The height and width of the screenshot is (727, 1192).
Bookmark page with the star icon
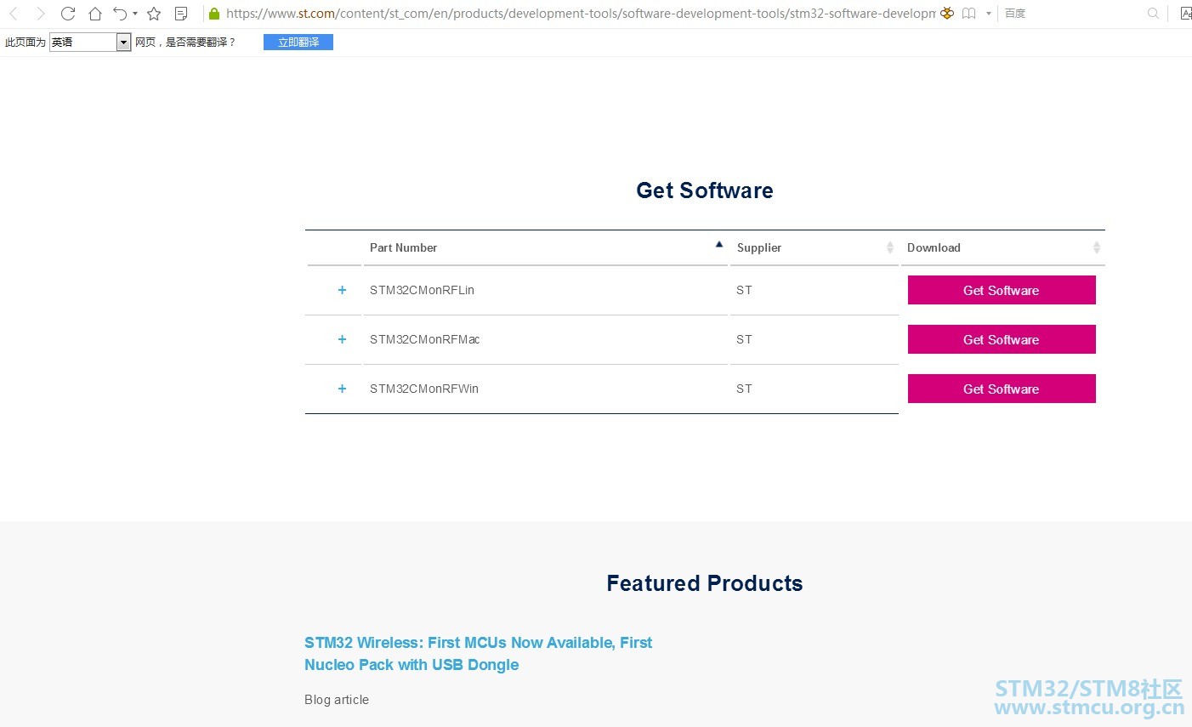pyautogui.click(x=154, y=14)
